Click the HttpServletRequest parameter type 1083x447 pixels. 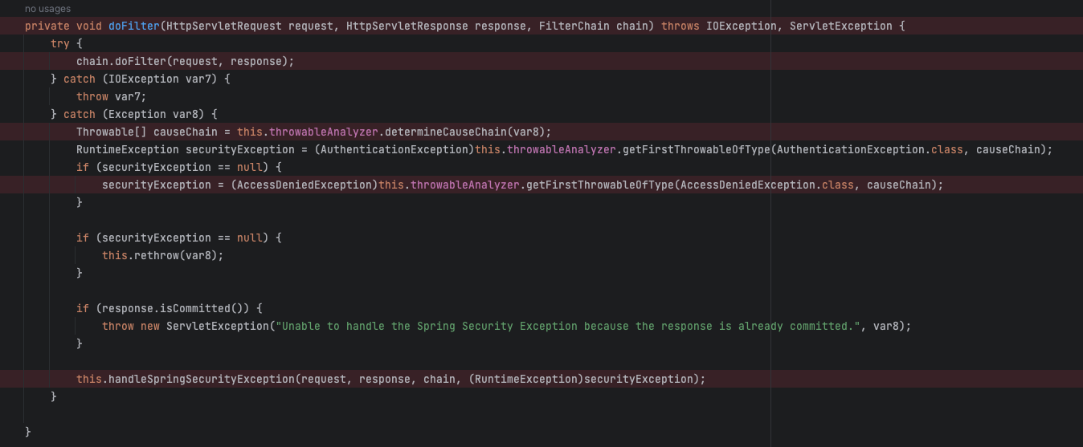(x=224, y=26)
